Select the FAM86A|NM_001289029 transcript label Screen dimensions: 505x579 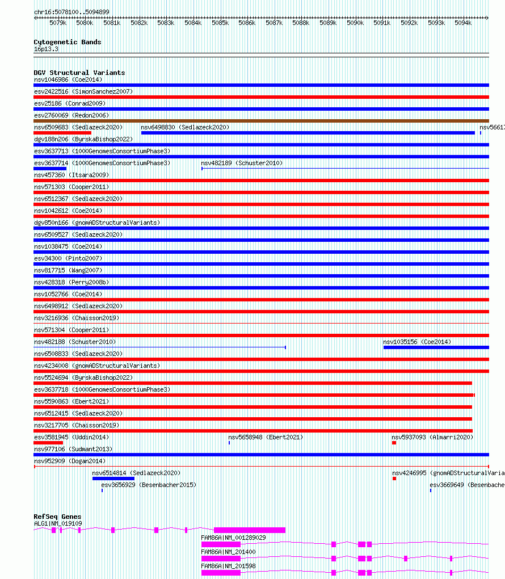tap(233, 538)
